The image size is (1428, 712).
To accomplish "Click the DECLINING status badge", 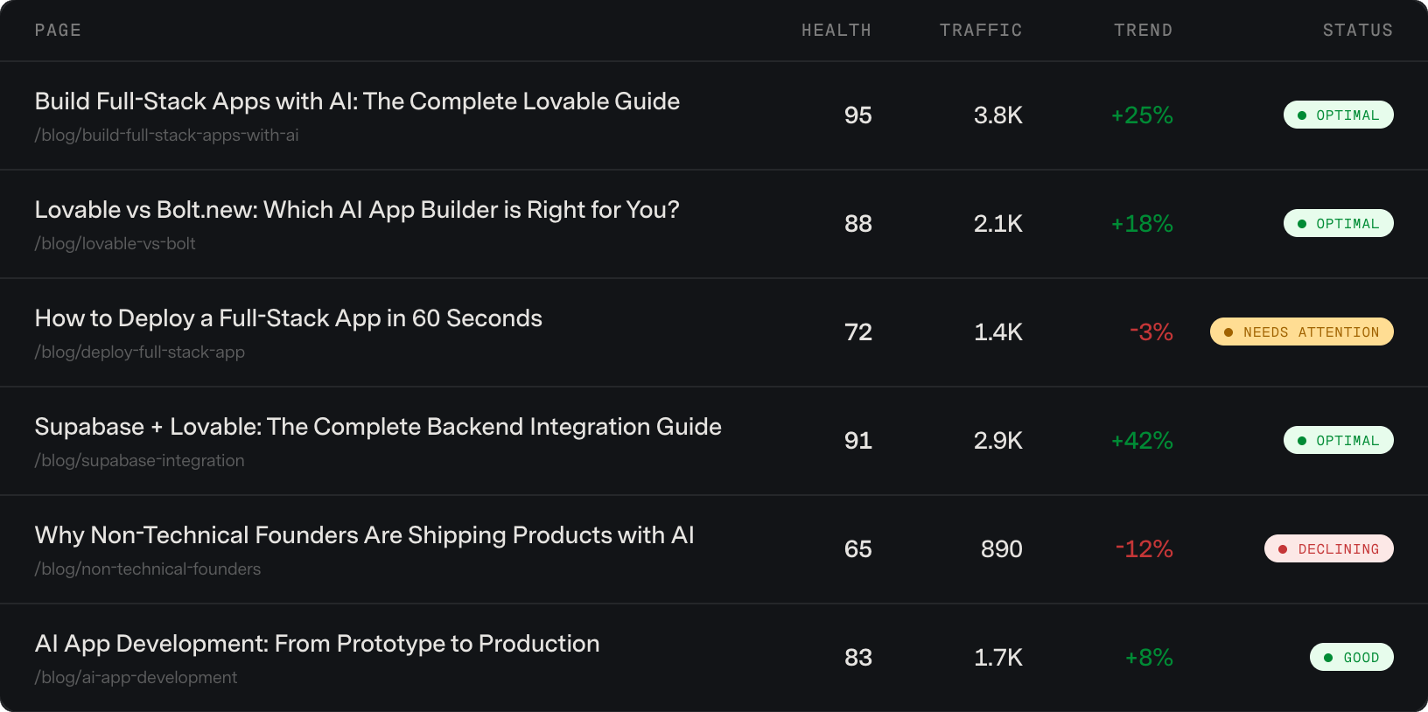I will pyautogui.click(x=1329, y=548).
